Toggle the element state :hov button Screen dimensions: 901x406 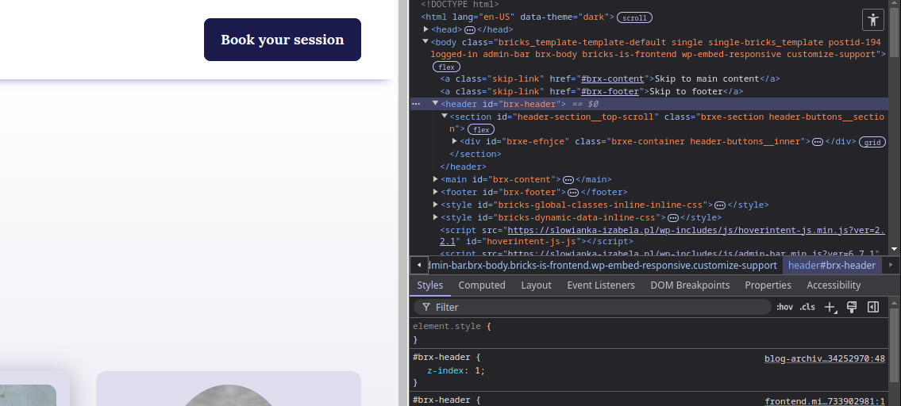click(x=784, y=307)
